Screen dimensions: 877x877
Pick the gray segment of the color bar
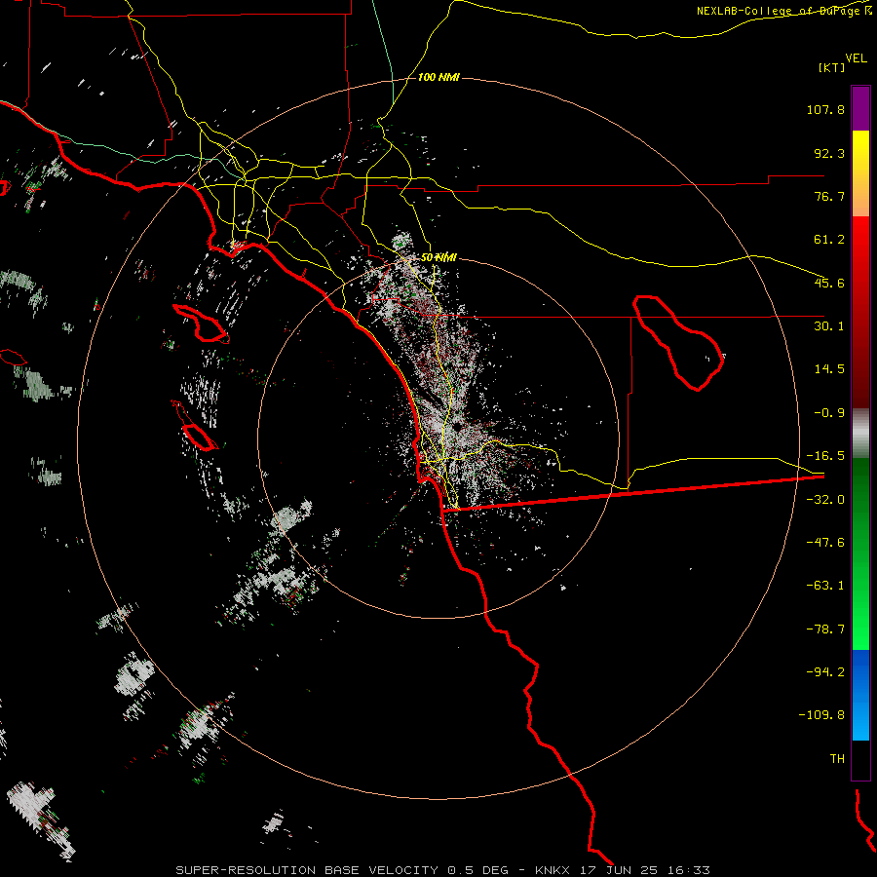click(860, 434)
